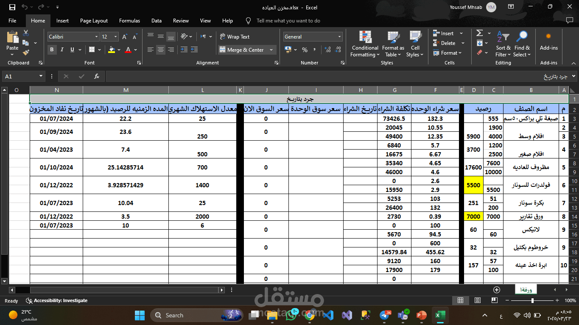Click the Format Painter brush icon
This screenshot has width=579, height=325.
click(26, 53)
